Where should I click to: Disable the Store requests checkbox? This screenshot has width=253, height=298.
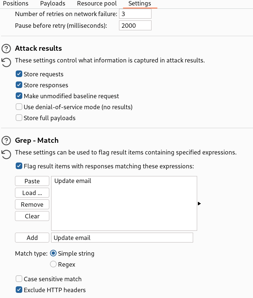point(19,74)
